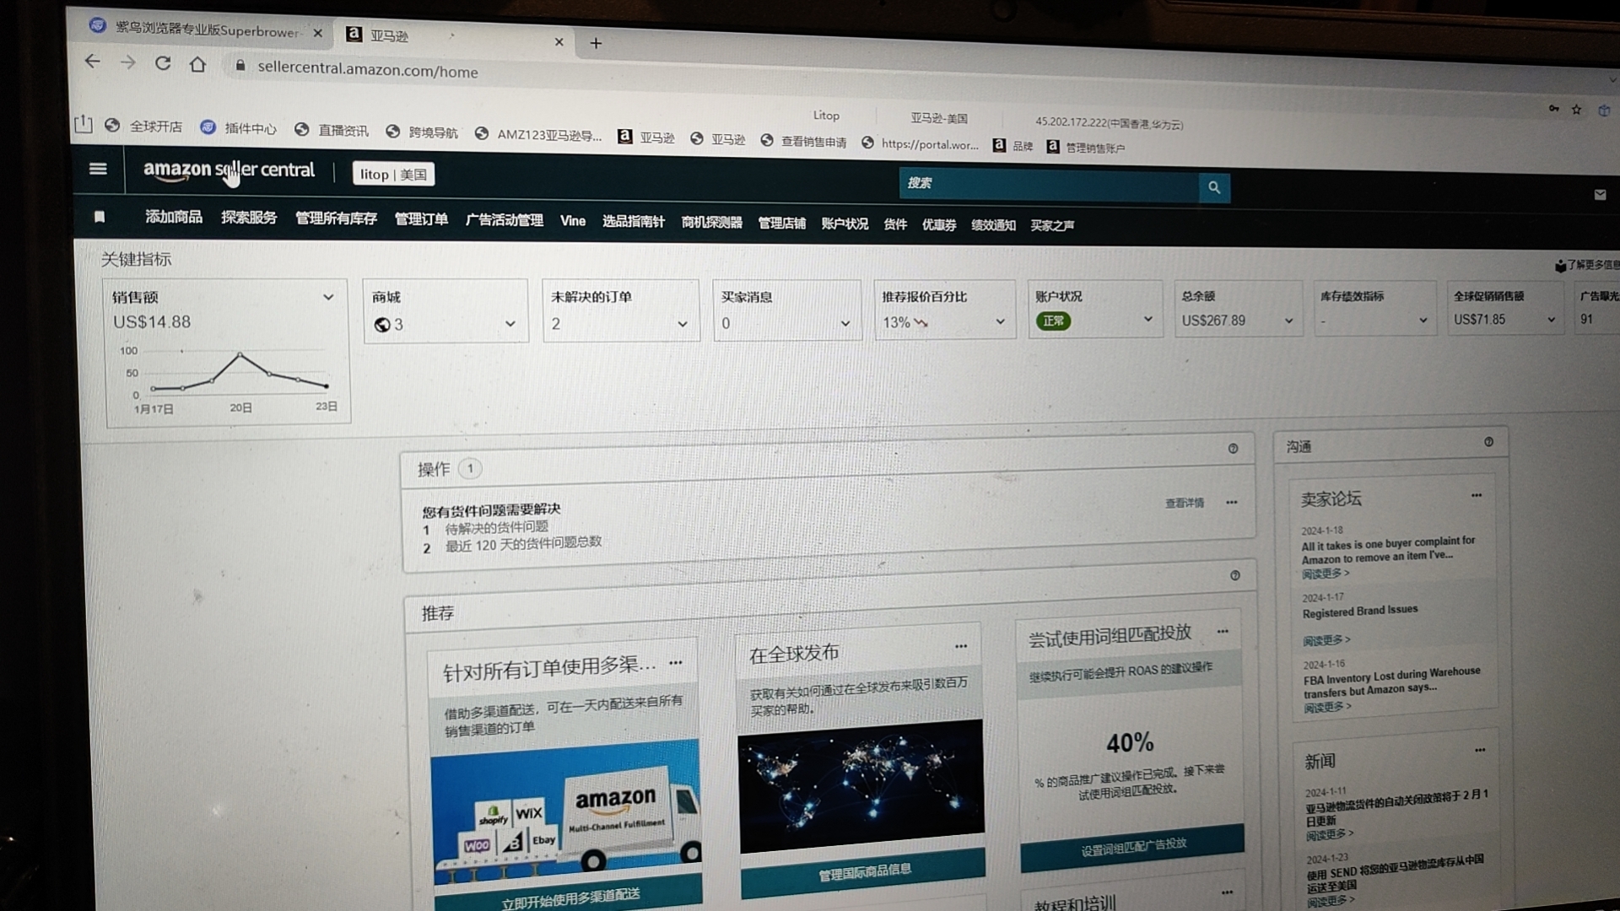This screenshot has height=911, width=1620.
Task: Expand the 销售额 metric dropdown
Action: (x=328, y=297)
